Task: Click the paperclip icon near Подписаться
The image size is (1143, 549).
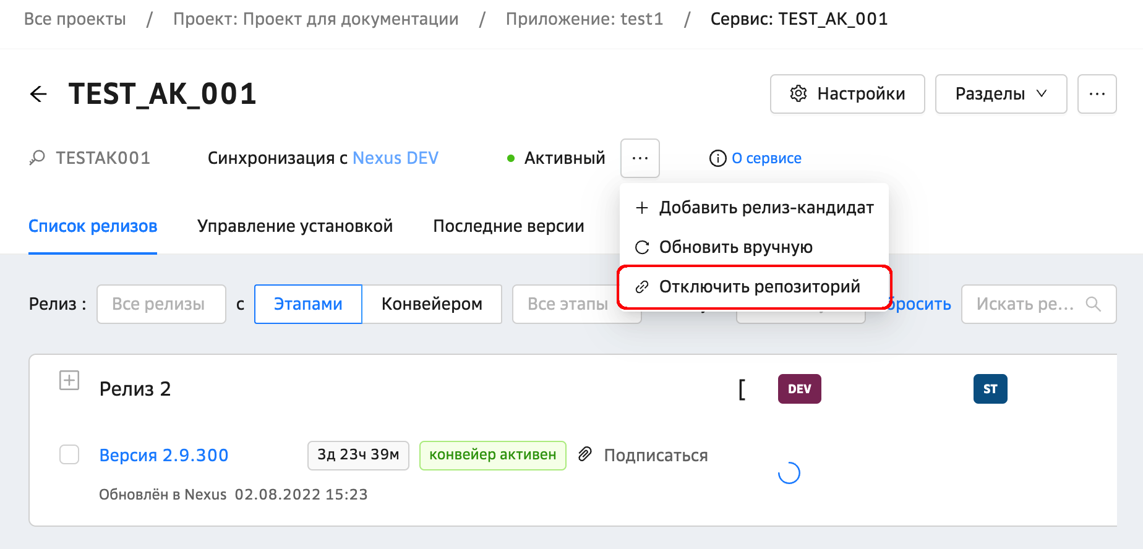Action: pos(585,455)
